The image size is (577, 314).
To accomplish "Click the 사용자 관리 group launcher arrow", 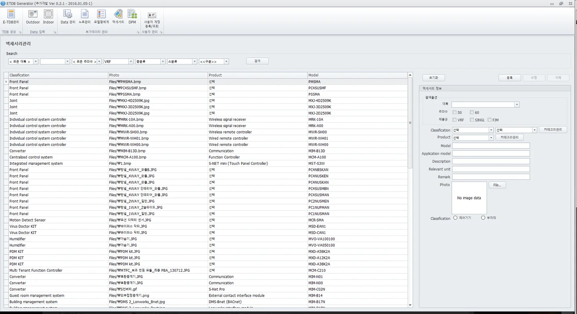I will point(161,32).
